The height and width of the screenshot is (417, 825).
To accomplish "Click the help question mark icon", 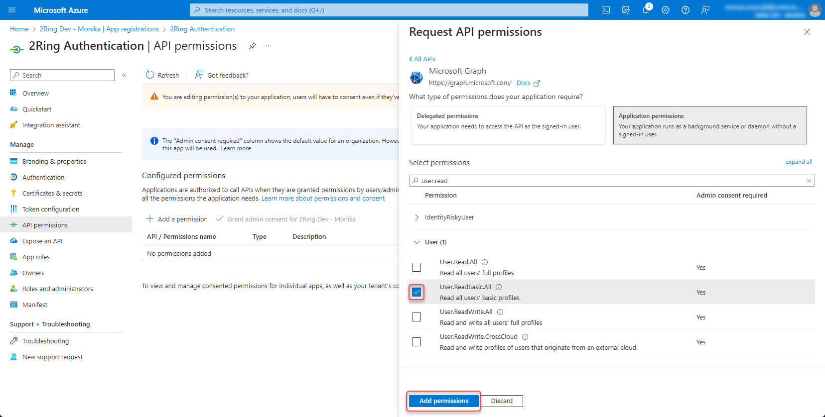I will [686, 10].
